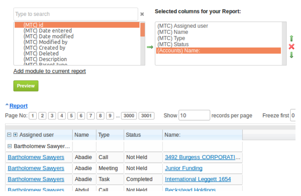Click the records per page input
Screen dimensions: 301x196
coord(194,116)
